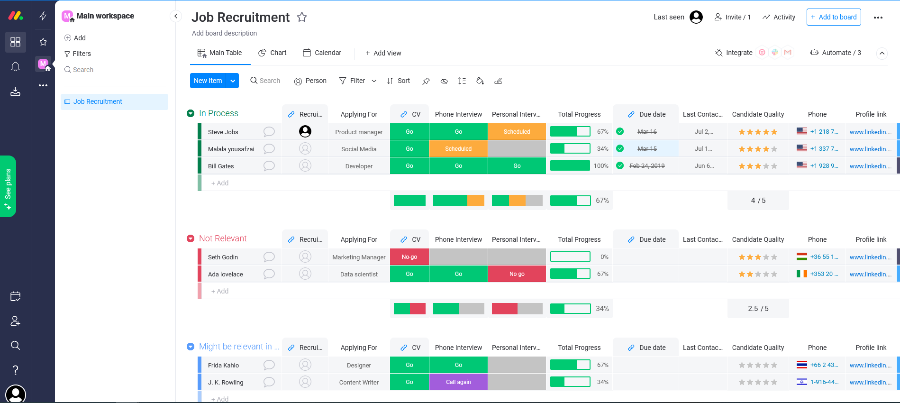
Task: Click Candidate Quality stars for Bill Gates
Action: 758,166
